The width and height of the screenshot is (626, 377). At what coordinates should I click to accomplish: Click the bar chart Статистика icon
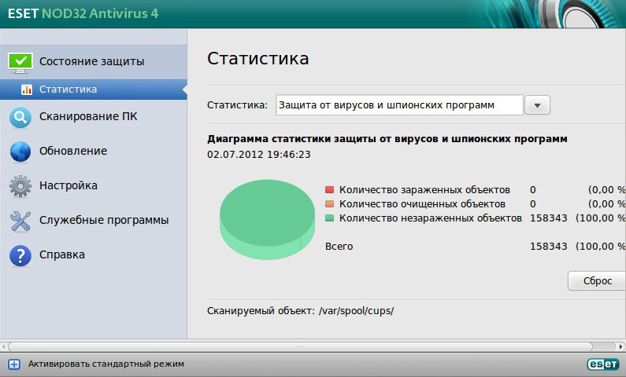(x=27, y=90)
